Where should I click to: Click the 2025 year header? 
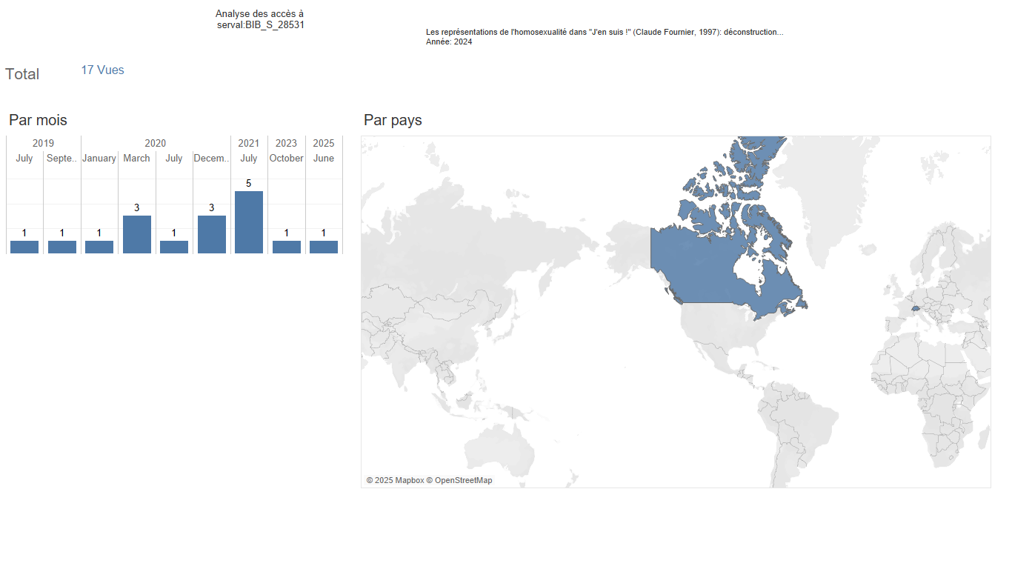(324, 143)
